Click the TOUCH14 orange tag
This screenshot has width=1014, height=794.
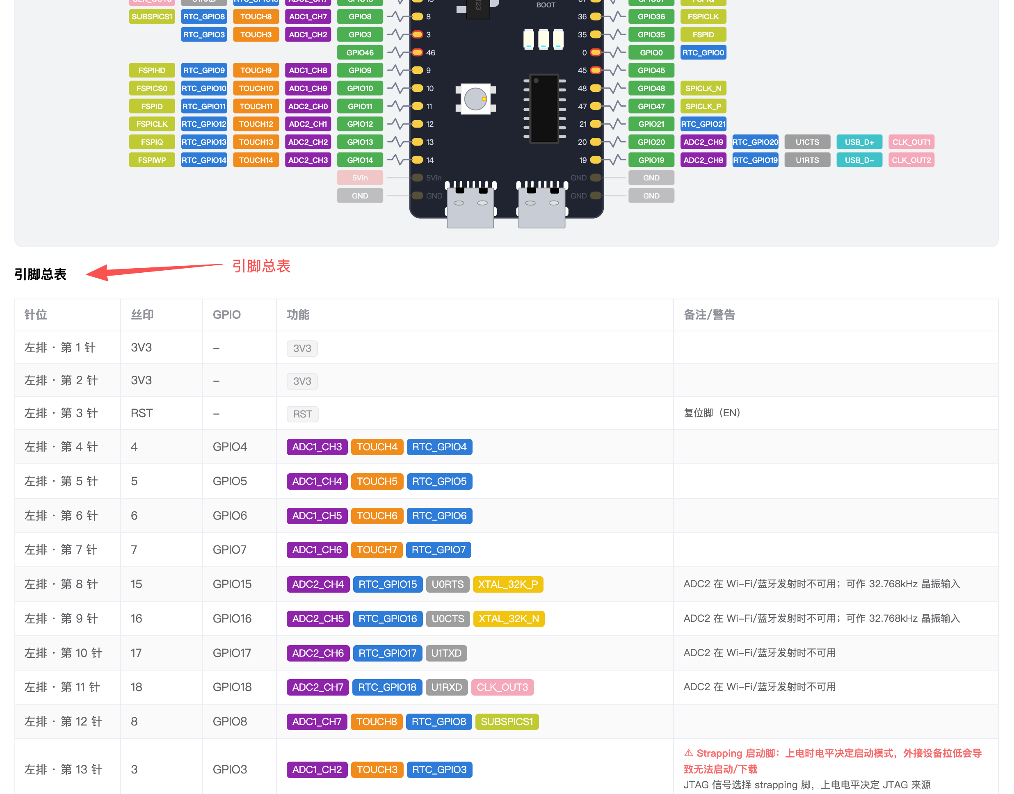pos(256,160)
